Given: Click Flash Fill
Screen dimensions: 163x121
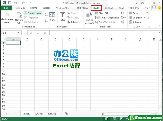Looking at the screenshot, I should [x=101, y=13].
